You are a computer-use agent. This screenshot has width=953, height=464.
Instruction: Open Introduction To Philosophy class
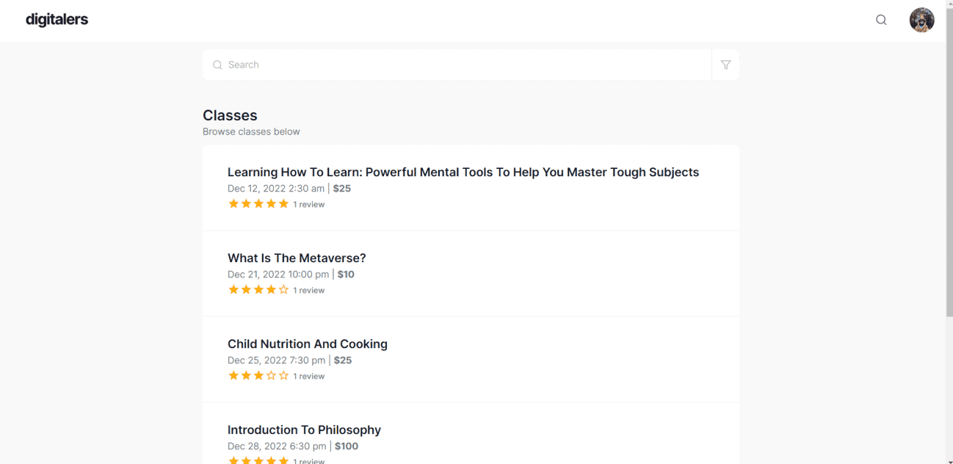(304, 429)
